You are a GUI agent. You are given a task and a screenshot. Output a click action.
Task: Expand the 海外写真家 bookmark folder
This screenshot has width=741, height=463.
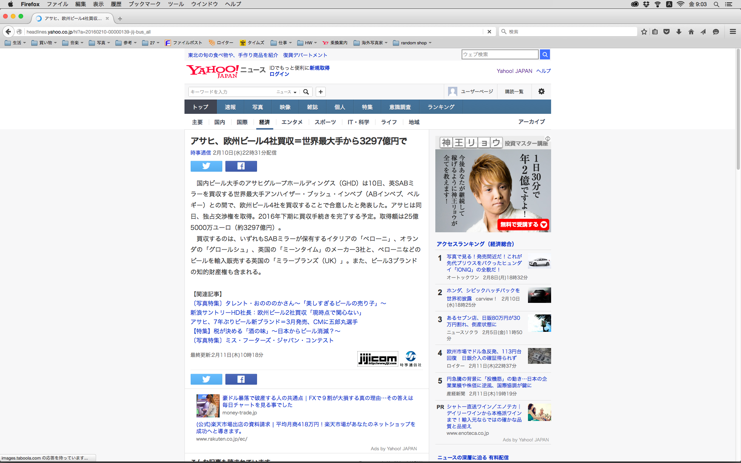pos(370,43)
